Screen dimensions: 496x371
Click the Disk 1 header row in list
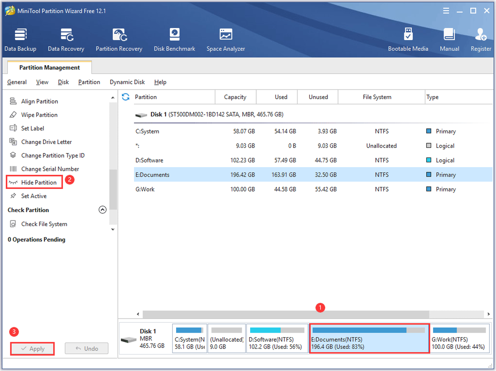click(313, 114)
